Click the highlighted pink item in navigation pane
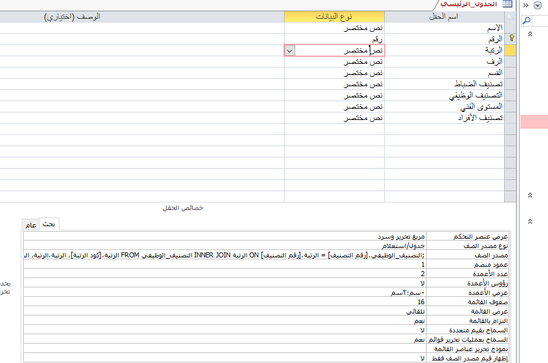The width and height of the screenshot is (548, 363). coord(534,122)
